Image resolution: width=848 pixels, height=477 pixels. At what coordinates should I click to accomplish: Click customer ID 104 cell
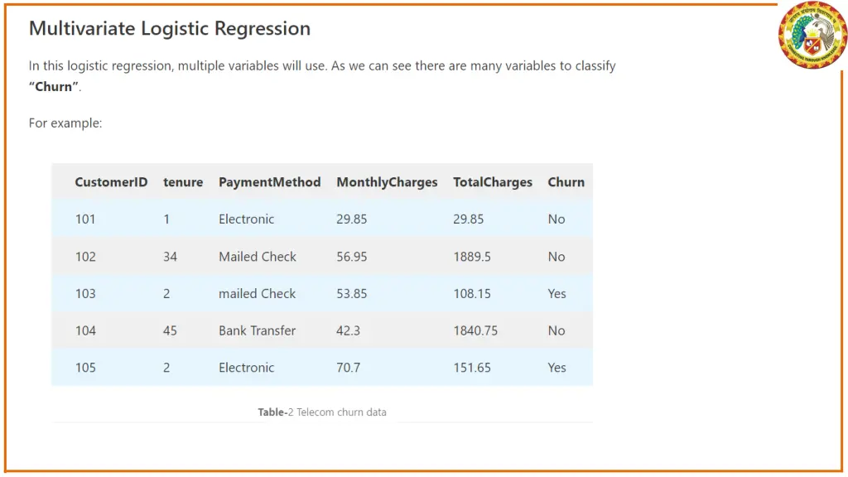pos(85,330)
